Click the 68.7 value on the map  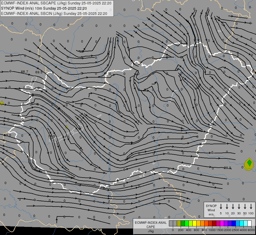pyautogui.click(x=25, y=72)
